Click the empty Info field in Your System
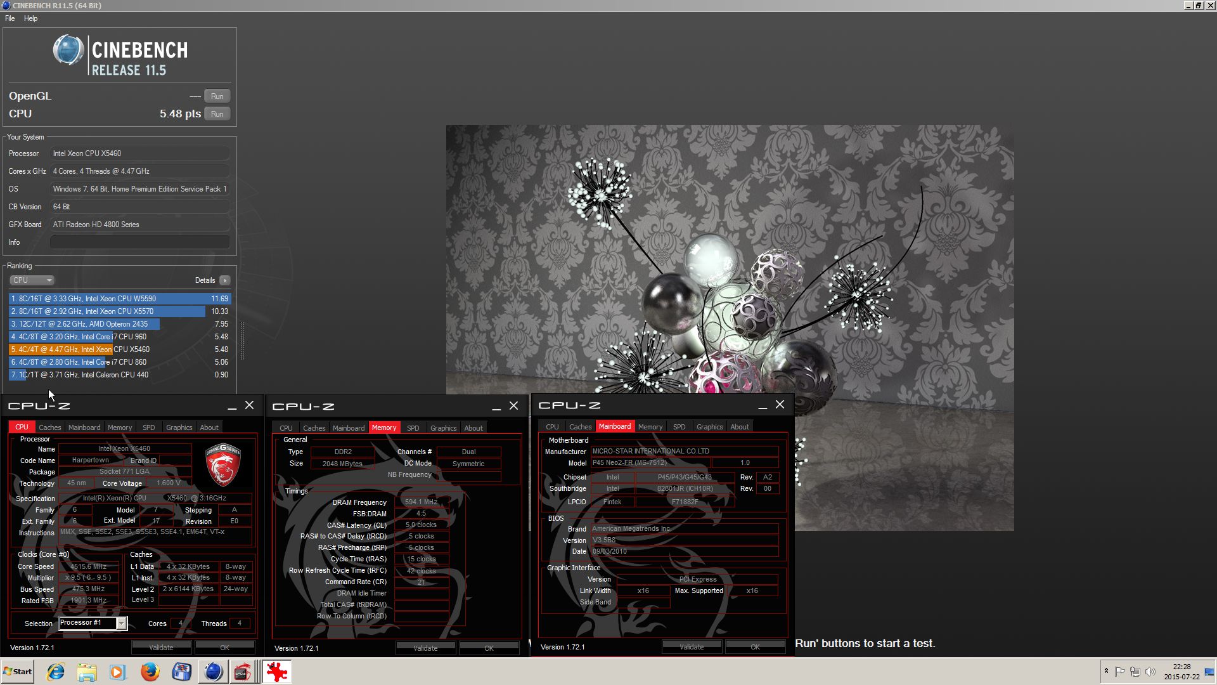Viewport: 1217px width, 685px height. tap(140, 242)
